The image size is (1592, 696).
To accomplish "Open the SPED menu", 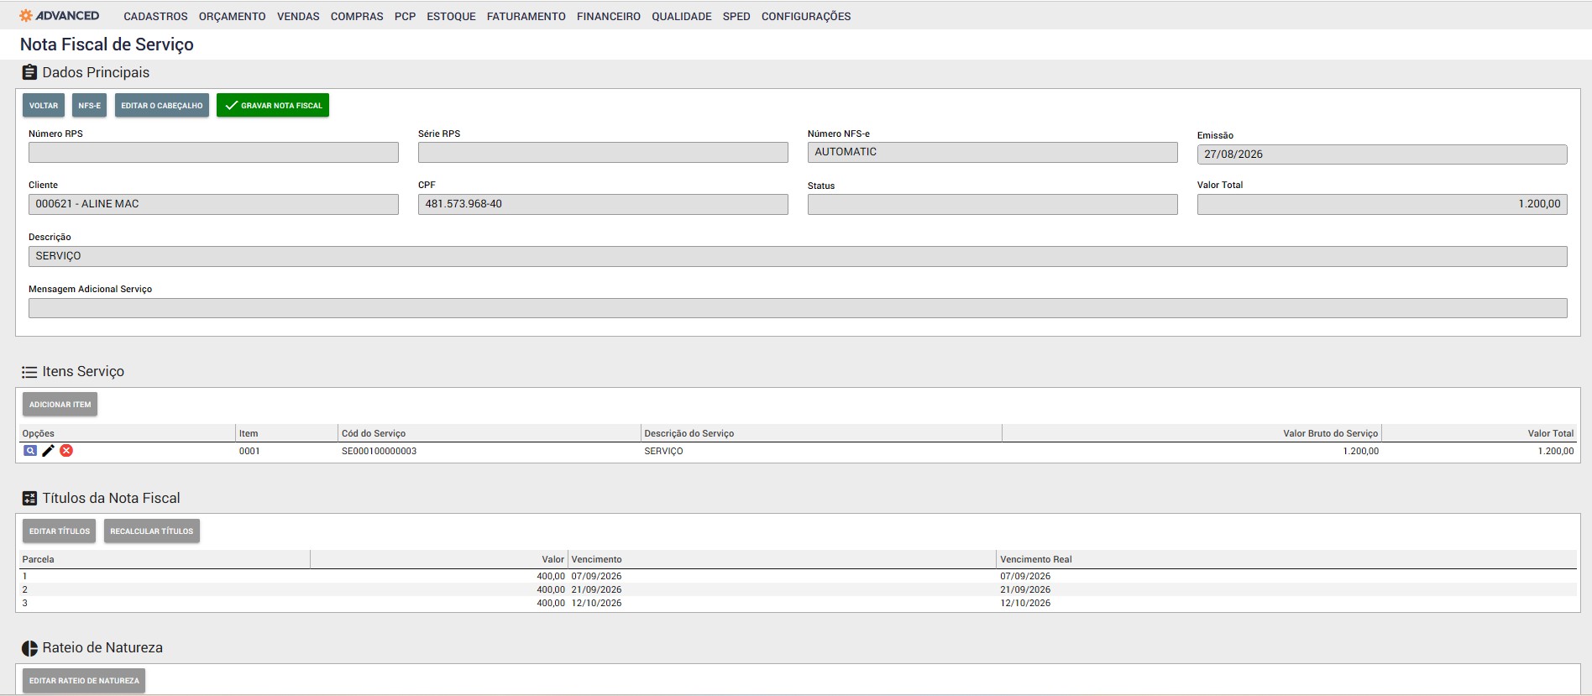I will (x=736, y=17).
